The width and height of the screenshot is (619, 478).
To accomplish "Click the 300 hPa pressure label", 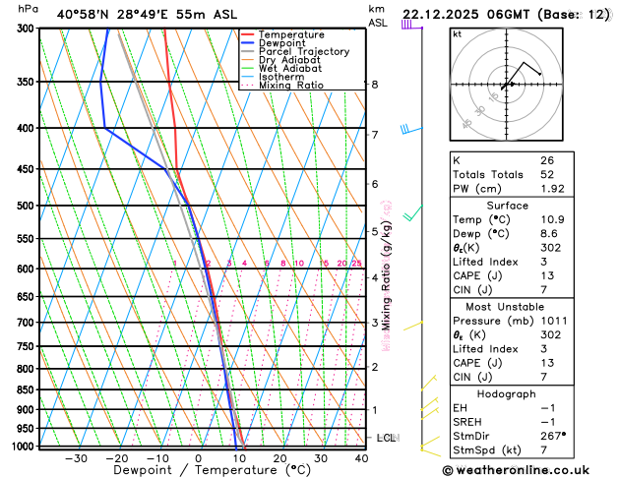I will tap(28, 29).
